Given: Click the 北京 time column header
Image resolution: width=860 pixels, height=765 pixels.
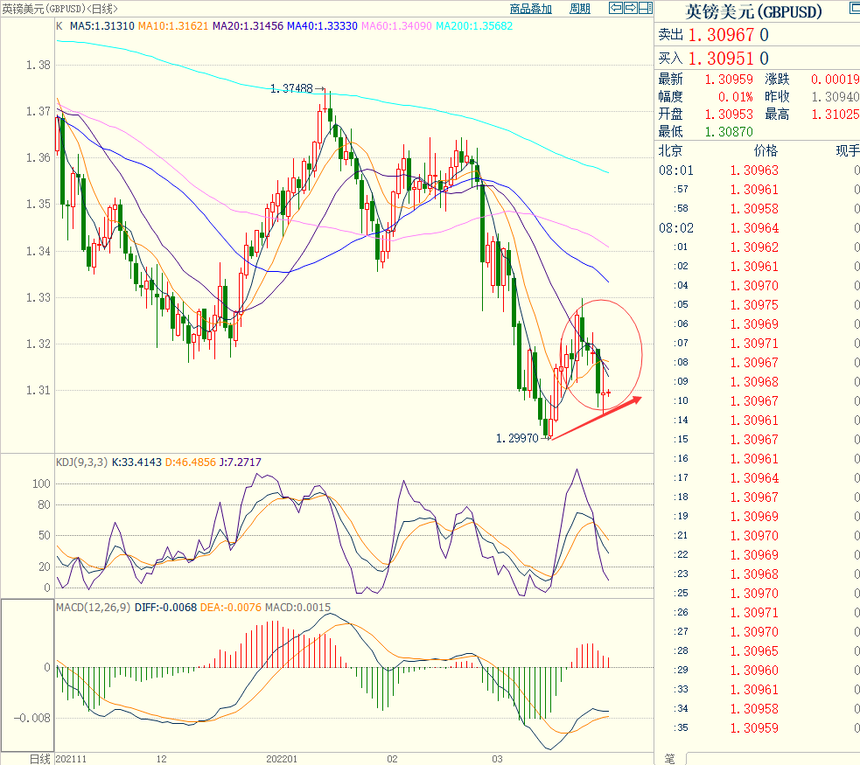Looking at the screenshot, I should tap(670, 150).
